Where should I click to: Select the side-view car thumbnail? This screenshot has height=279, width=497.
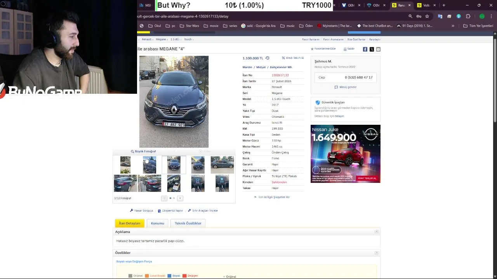coord(222,165)
